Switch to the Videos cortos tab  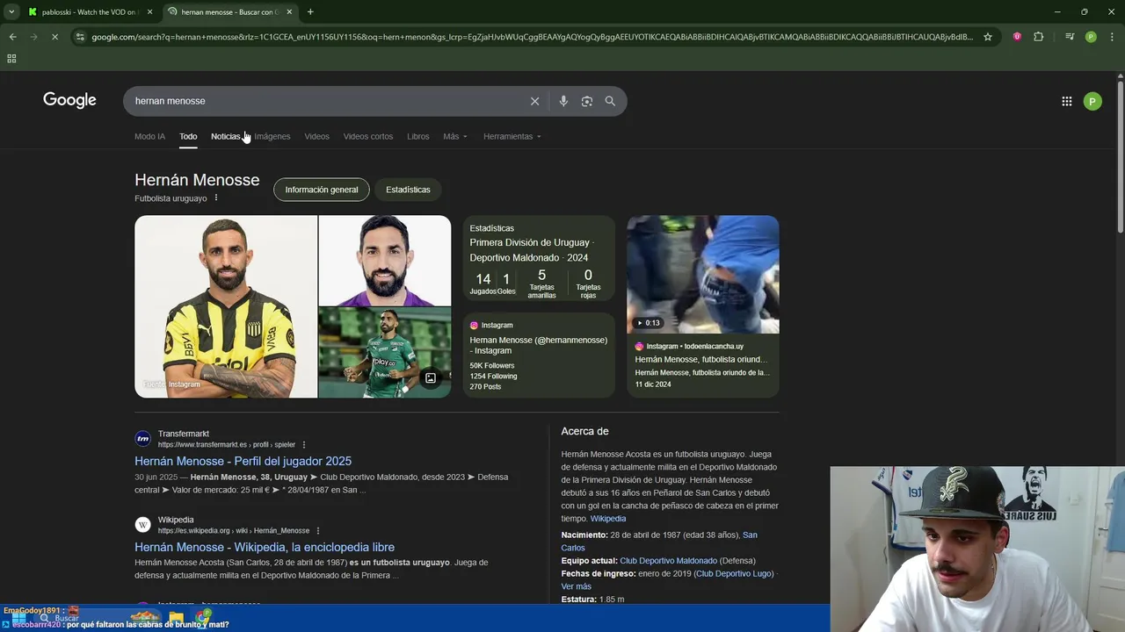pos(368,136)
